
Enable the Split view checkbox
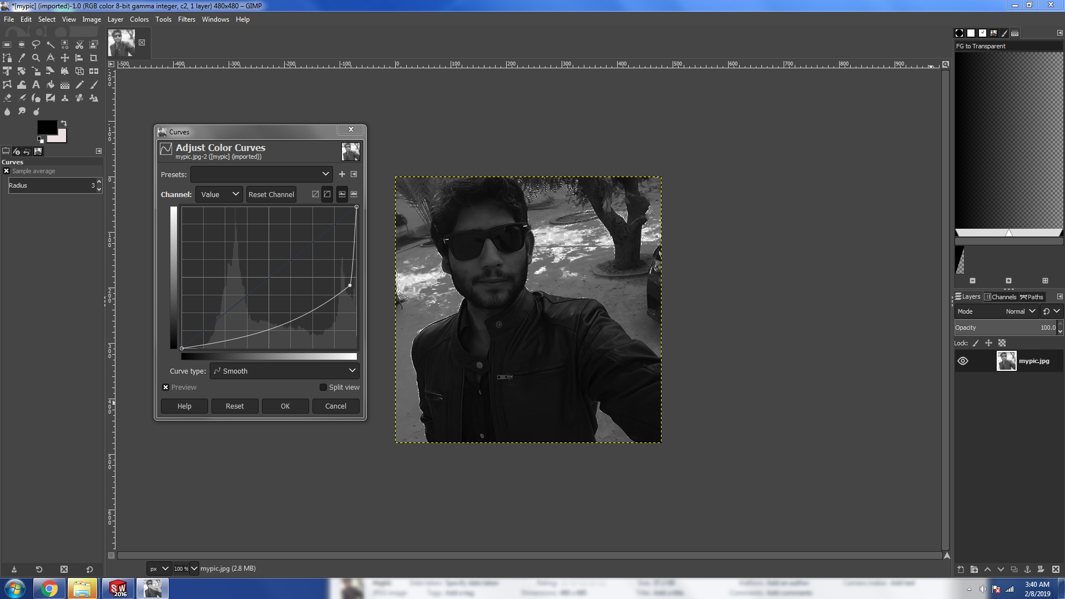323,387
